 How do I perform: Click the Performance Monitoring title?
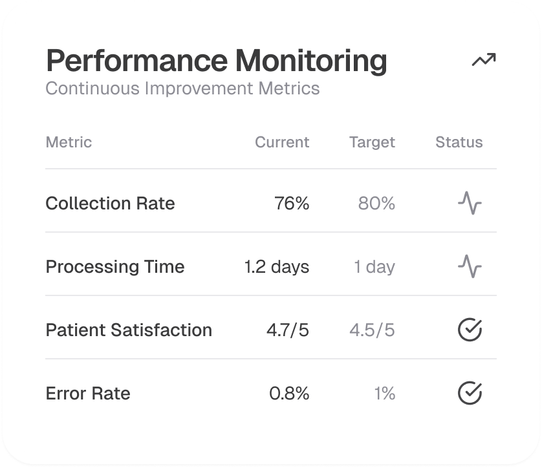(x=217, y=61)
